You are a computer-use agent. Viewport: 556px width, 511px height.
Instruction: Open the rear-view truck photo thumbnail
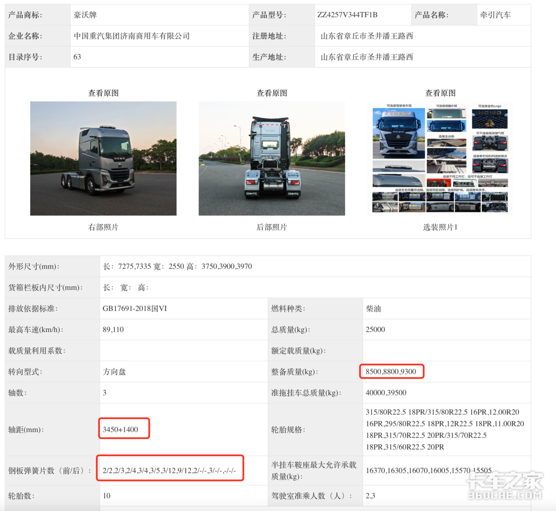[x=272, y=158]
